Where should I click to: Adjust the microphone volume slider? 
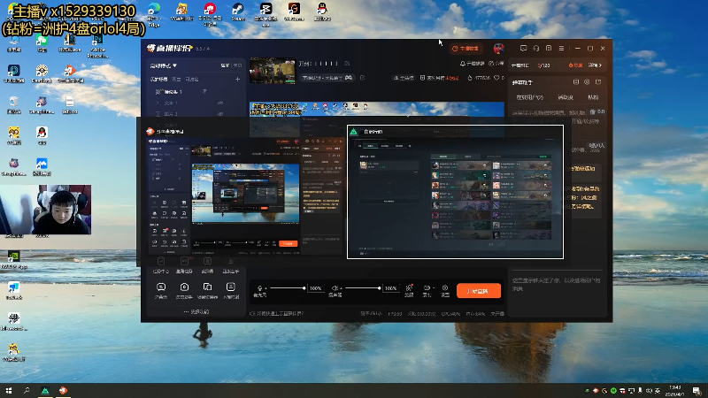[287, 288]
